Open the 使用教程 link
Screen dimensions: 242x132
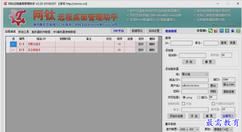[x=171, y=31]
